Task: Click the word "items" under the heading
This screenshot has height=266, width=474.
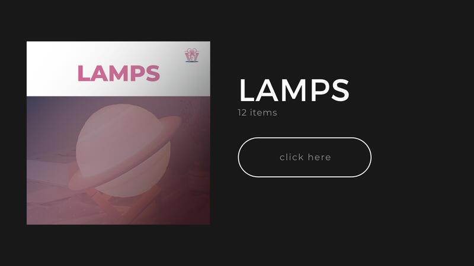Action: (x=264, y=112)
